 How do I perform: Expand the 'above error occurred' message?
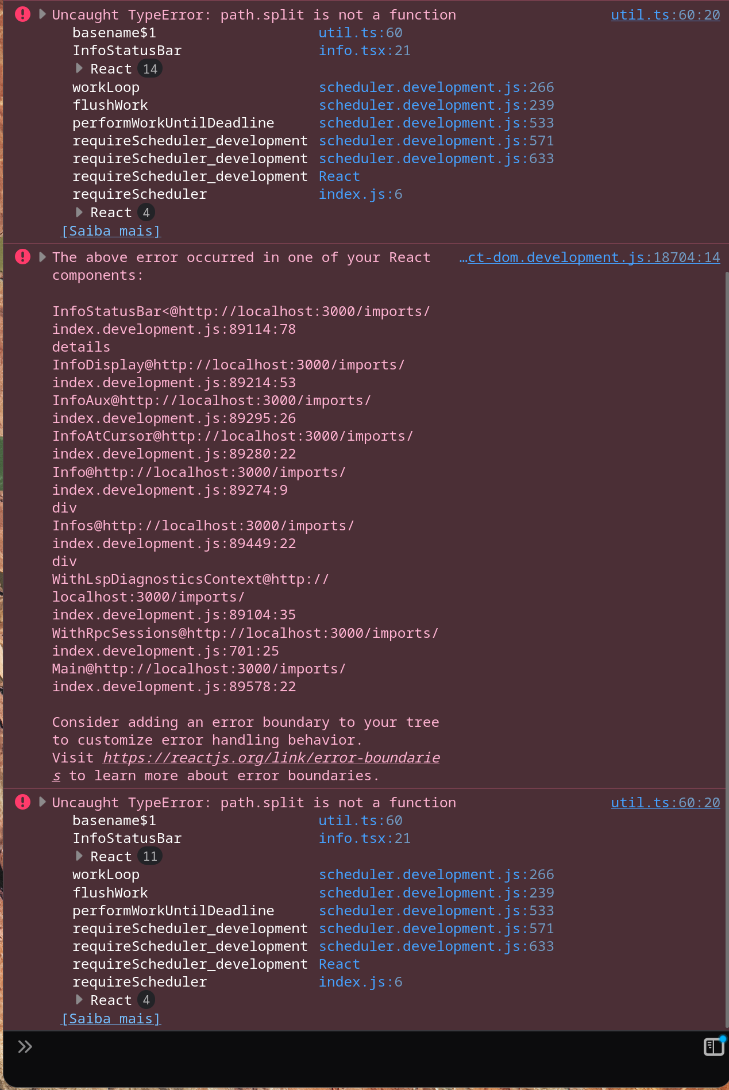click(x=43, y=257)
